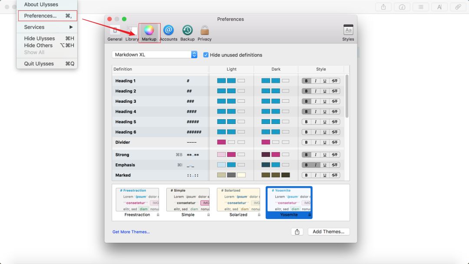The width and height of the screenshot is (469, 264).
Task: Select the Yosemite theme thumbnail
Action: tap(289, 202)
